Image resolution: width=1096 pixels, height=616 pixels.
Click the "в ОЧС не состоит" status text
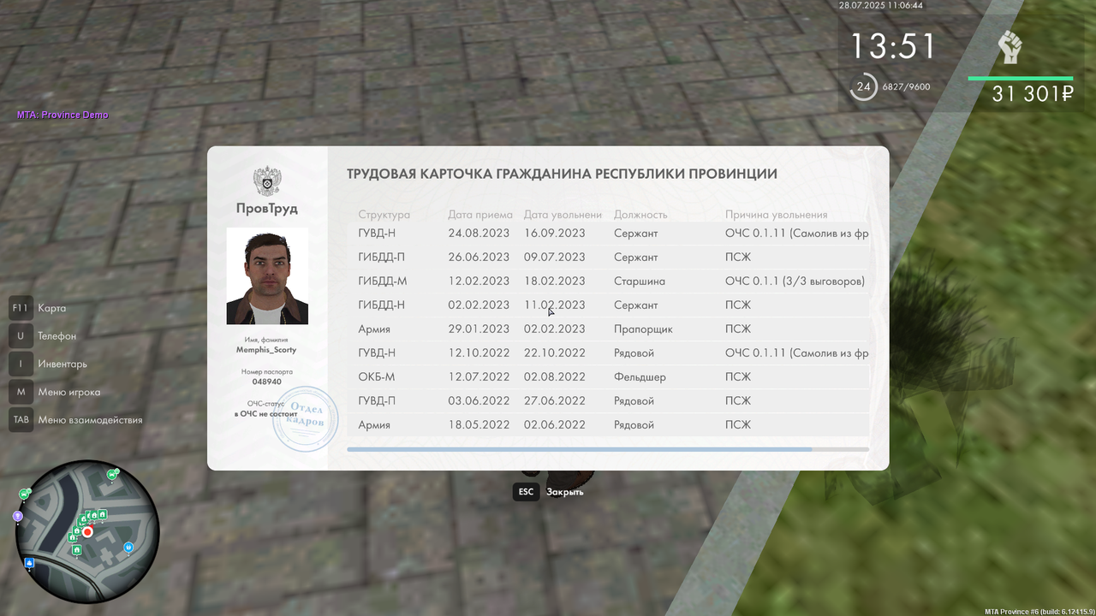266,414
